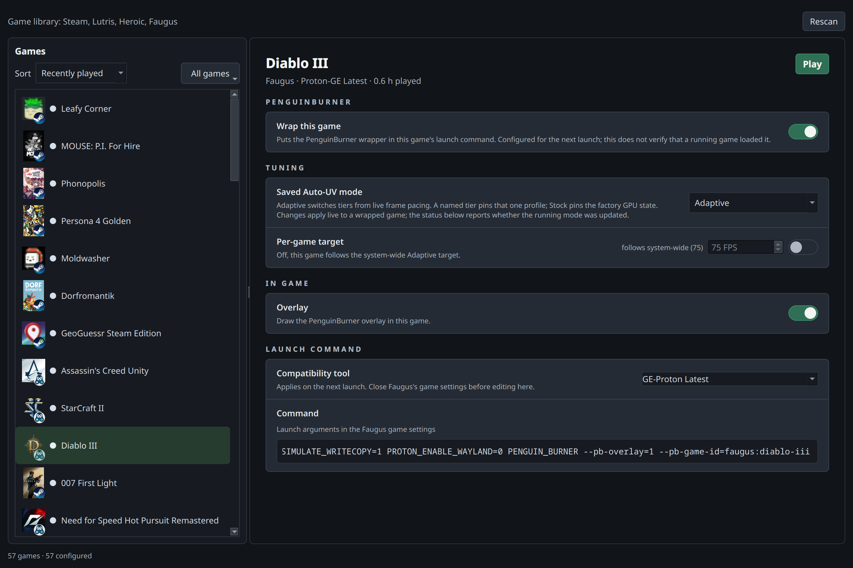Select MOUSE: P.I. For Hire list entry
The image size is (853, 568).
click(122, 146)
